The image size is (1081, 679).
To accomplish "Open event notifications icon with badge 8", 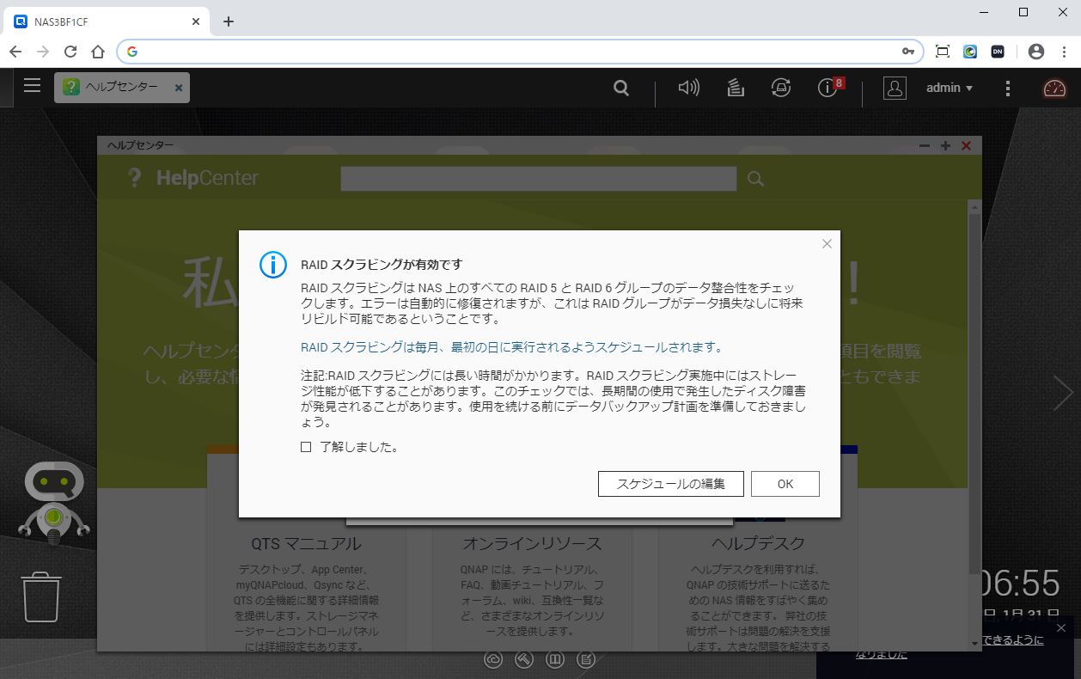I will click(x=828, y=88).
